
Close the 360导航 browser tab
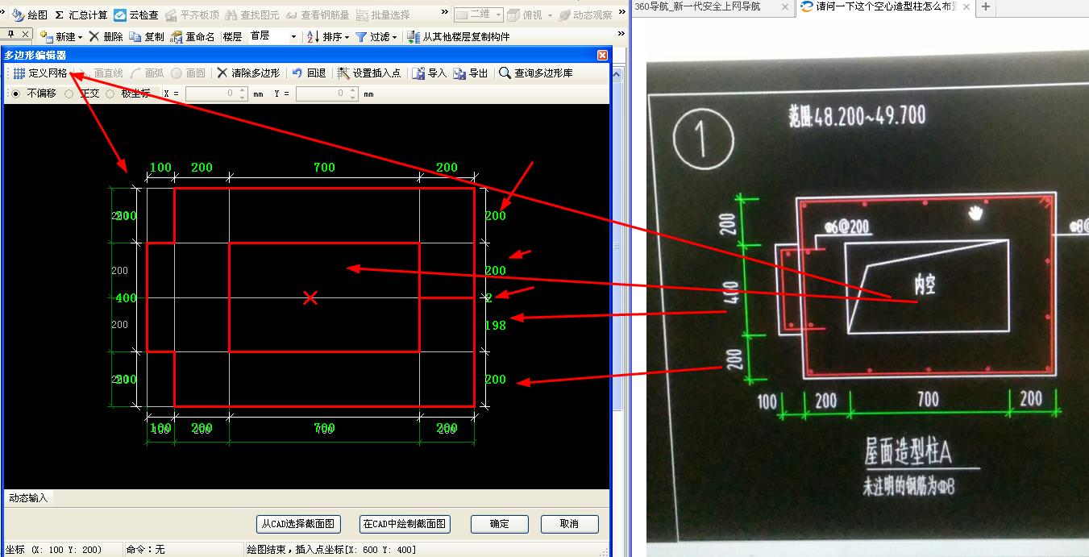tap(783, 6)
